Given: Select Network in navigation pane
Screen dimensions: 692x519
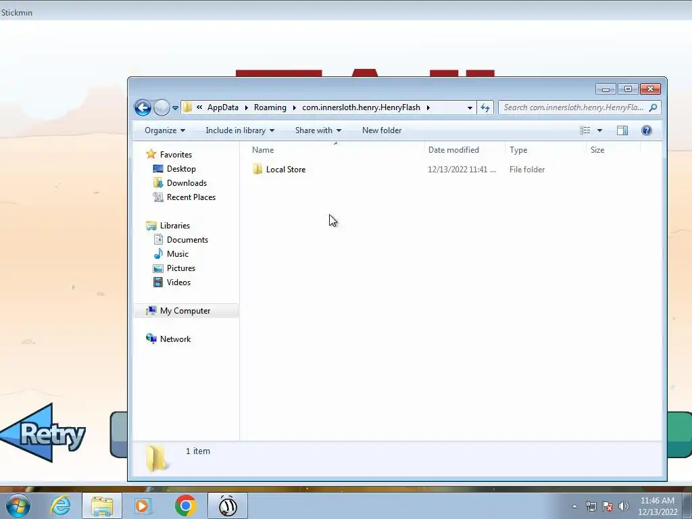Looking at the screenshot, I should (x=175, y=339).
